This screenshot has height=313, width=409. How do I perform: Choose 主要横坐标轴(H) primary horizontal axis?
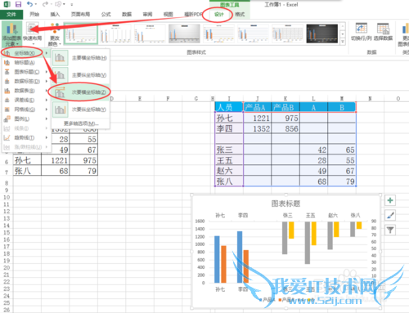(81, 58)
